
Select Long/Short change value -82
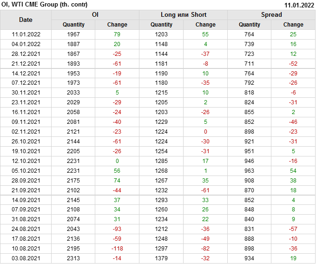205,249
